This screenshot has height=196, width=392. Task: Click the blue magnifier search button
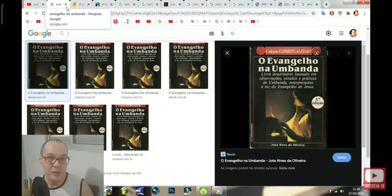point(232,33)
